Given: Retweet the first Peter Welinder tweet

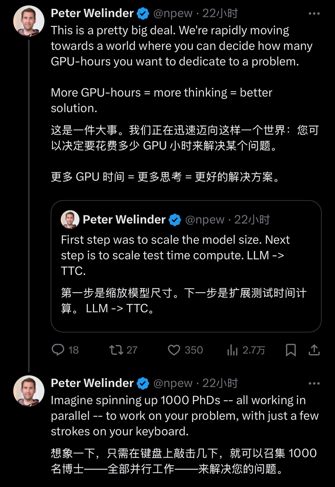Looking at the screenshot, I should [x=116, y=350].
